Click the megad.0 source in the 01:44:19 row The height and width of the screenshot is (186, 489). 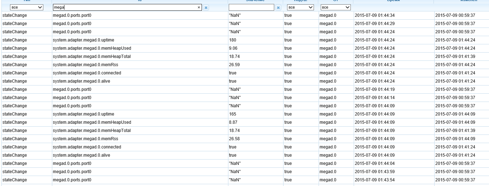tap(328, 89)
